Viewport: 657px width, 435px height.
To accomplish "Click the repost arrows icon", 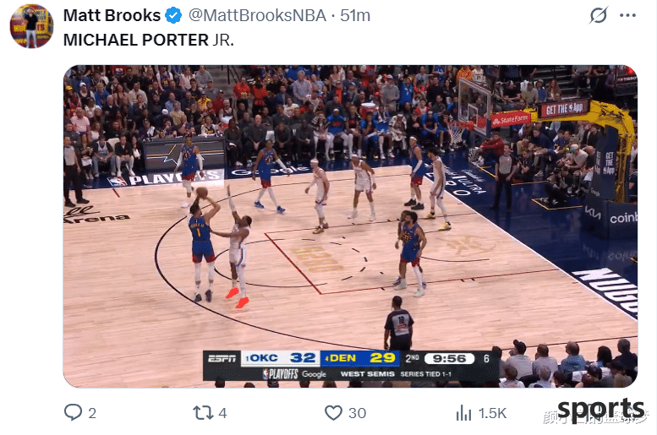I will (x=203, y=413).
